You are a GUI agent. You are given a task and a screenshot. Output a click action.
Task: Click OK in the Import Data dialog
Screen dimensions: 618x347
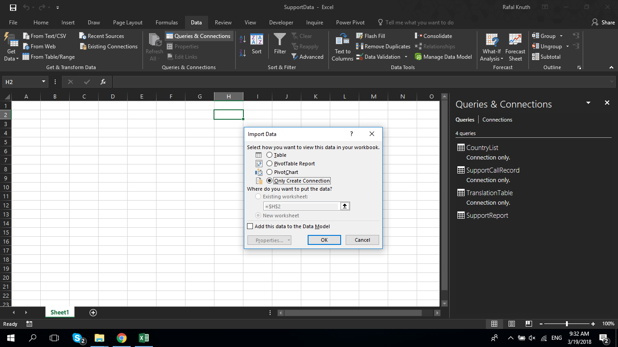coord(324,239)
